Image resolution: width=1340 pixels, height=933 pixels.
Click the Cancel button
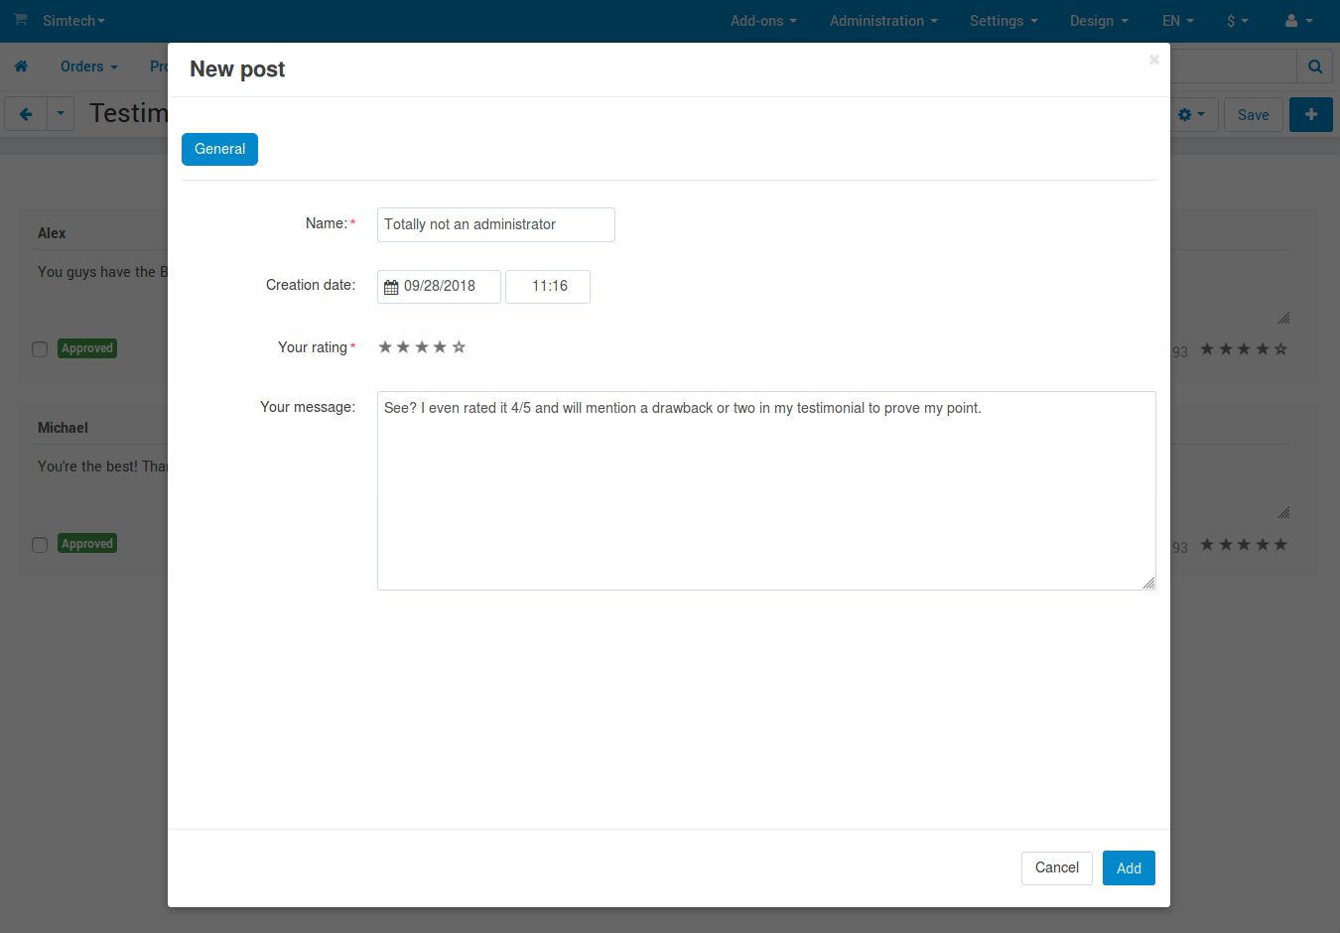pyautogui.click(x=1057, y=868)
